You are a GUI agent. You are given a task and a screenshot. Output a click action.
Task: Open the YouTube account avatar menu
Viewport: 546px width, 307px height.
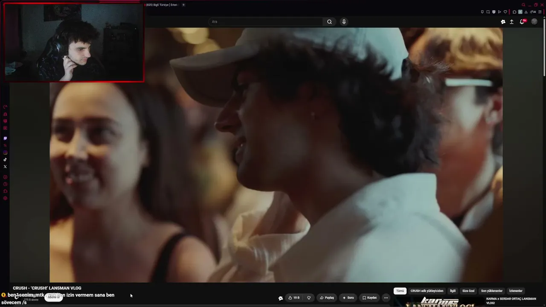[534, 22]
